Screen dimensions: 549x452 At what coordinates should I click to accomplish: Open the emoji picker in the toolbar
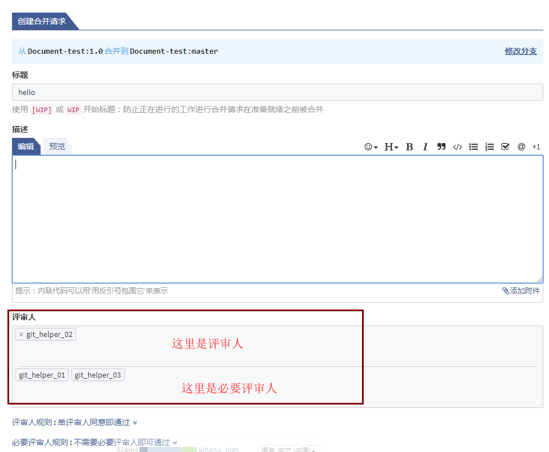click(x=371, y=147)
